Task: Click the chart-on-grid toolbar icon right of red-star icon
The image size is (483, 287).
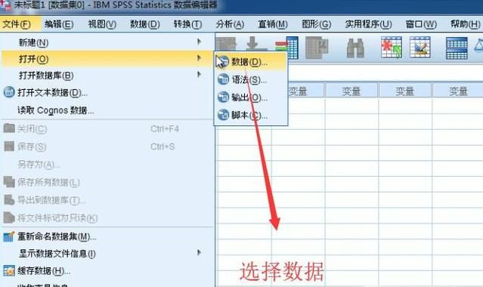Action: (420, 48)
